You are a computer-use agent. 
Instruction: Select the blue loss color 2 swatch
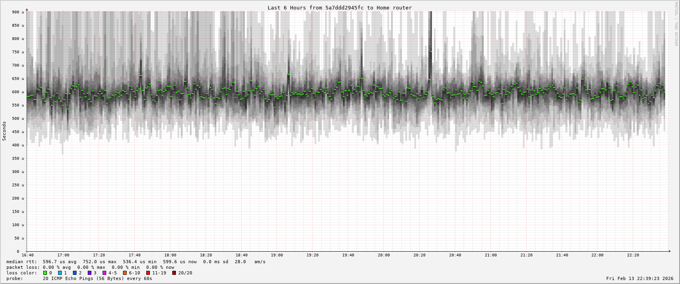click(75, 273)
